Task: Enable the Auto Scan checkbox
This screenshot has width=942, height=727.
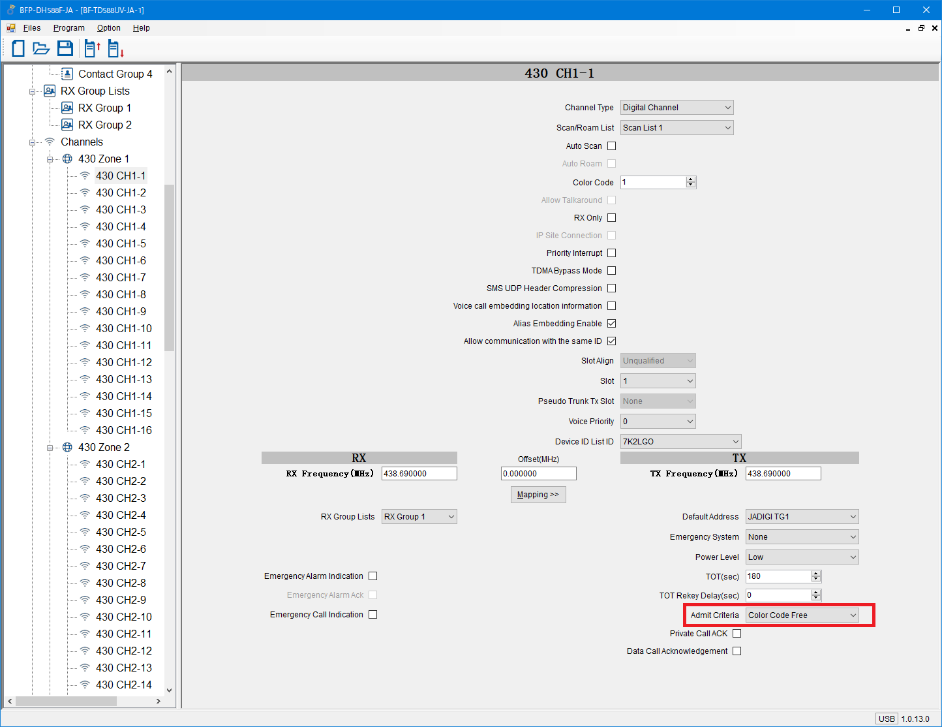Action: pyautogui.click(x=611, y=146)
